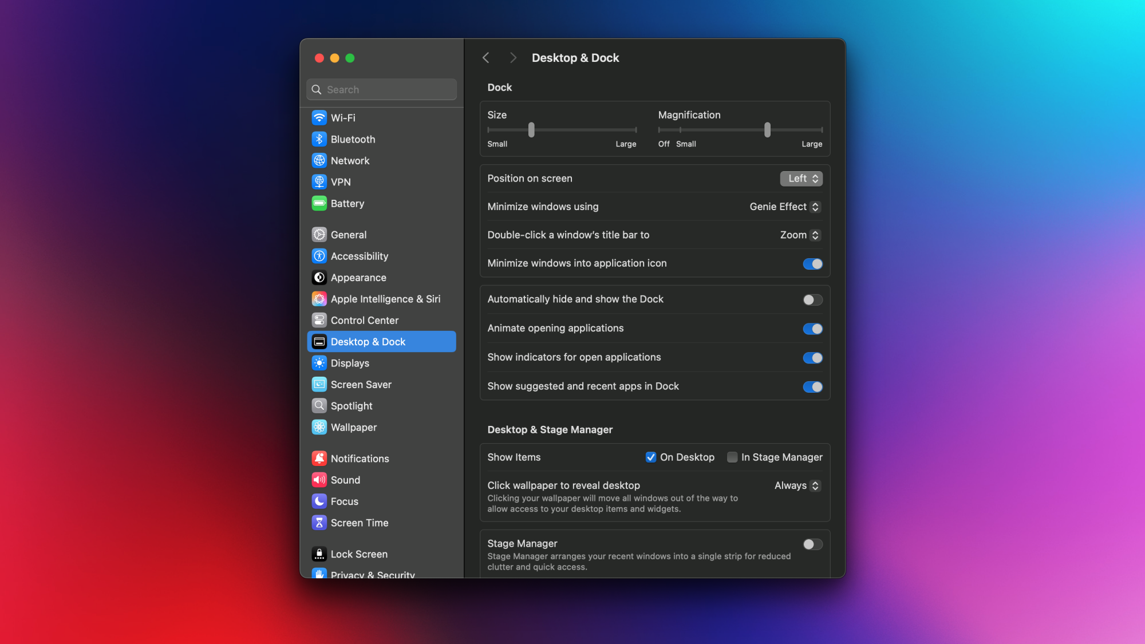Click the green full-screen window button
1145x644 pixels.
(x=350, y=58)
